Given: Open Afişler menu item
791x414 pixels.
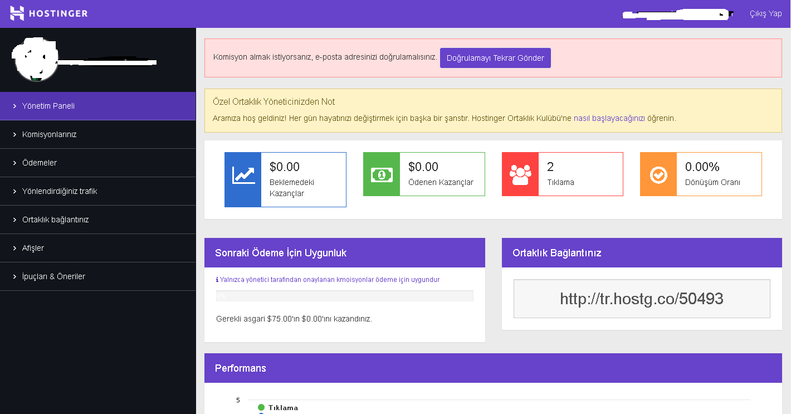Looking at the screenshot, I should coord(97,248).
